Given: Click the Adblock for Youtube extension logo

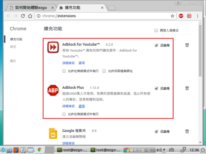Looking at the screenshot, I should tap(53, 47).
